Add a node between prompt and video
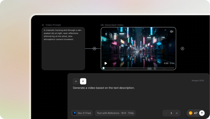 [x=94, y=49]
